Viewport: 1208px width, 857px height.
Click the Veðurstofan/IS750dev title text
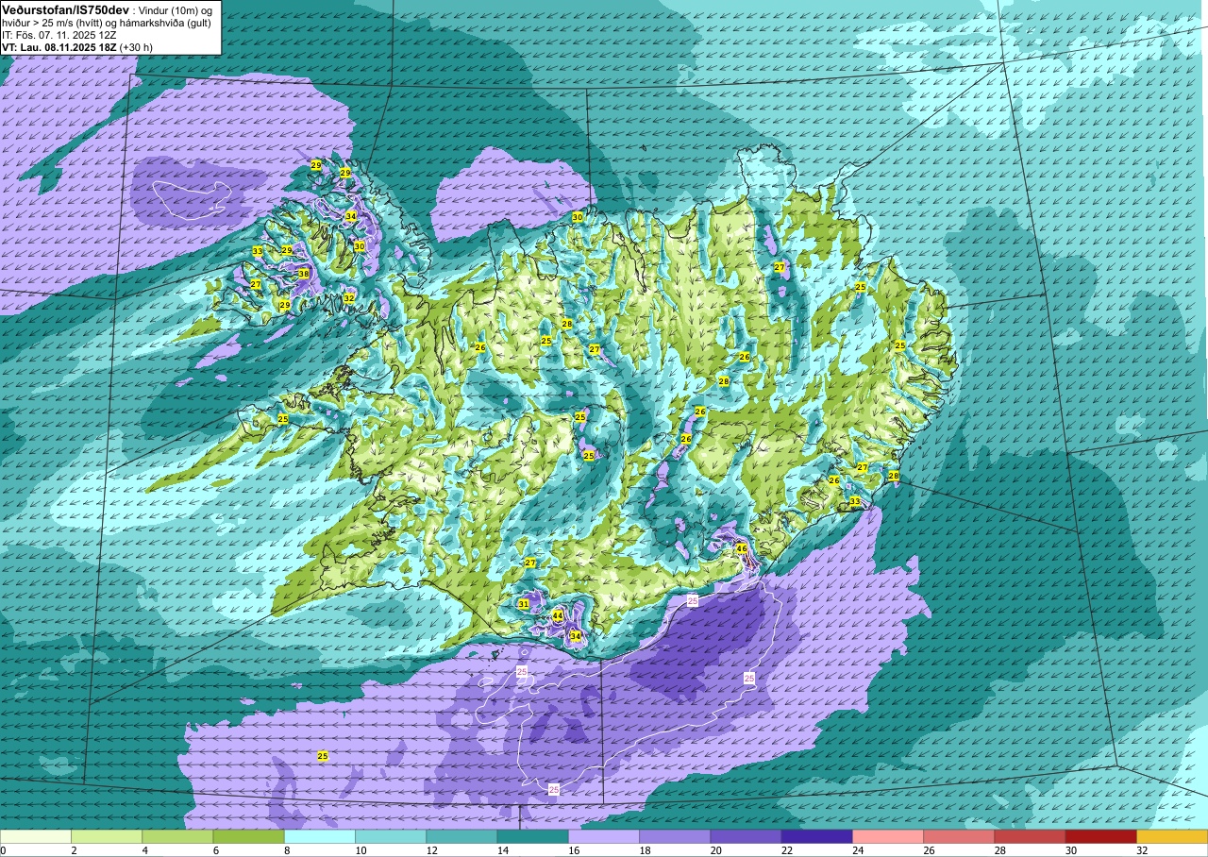65,8
